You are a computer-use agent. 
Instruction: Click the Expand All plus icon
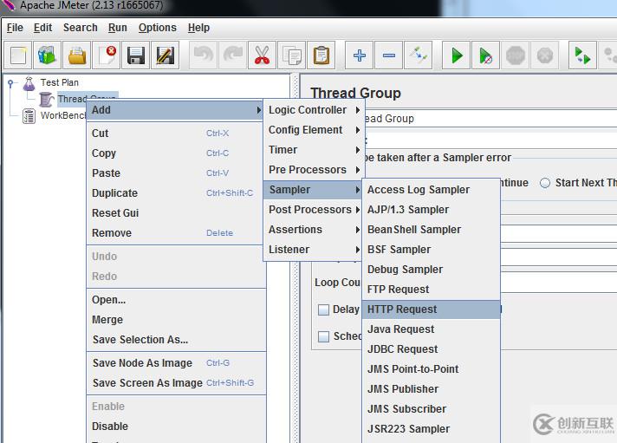click(360, 55)
